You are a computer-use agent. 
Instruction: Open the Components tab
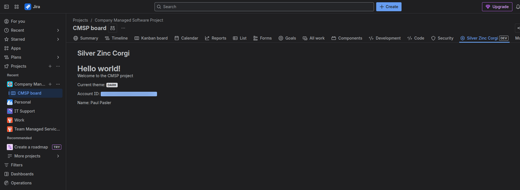coord(347,38)
